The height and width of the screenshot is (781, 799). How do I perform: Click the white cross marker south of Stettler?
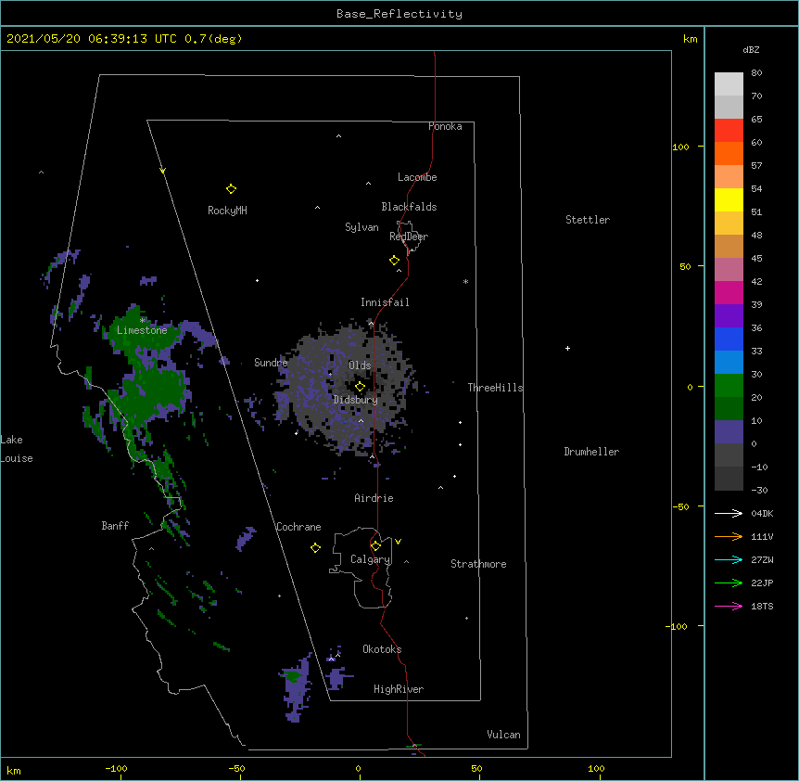pos(567,348)
